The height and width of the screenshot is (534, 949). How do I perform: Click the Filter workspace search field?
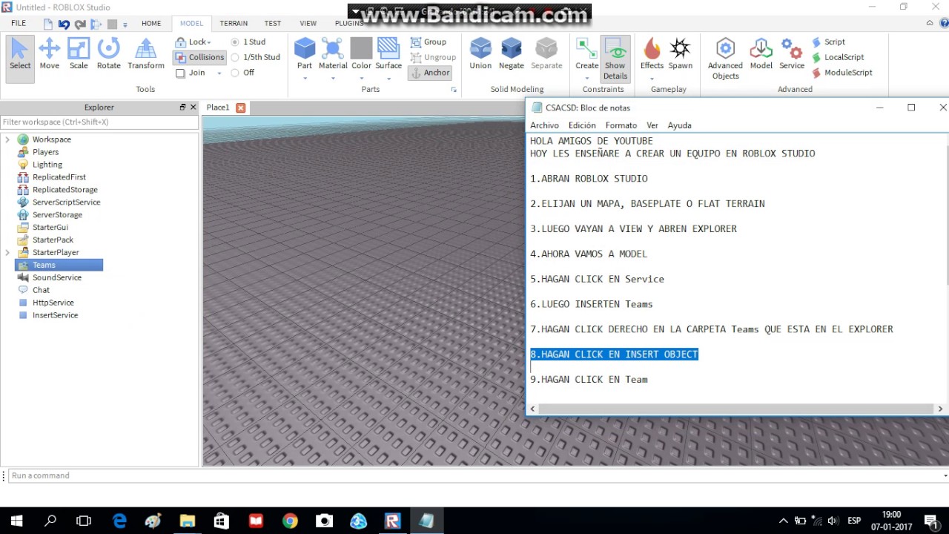(99, 122)
